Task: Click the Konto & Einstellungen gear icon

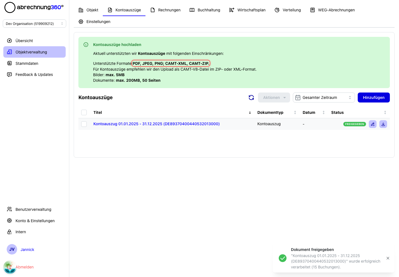Action: pos(9,221)
